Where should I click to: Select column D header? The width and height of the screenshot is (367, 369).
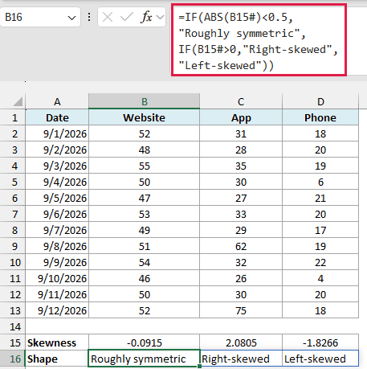[320, 101]
